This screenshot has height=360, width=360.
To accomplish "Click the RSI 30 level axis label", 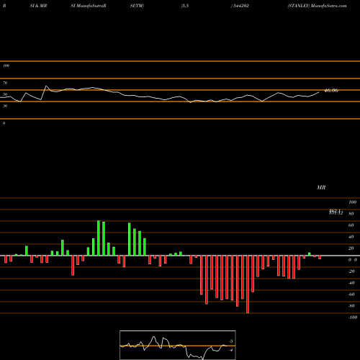I will tap(5, 106).
